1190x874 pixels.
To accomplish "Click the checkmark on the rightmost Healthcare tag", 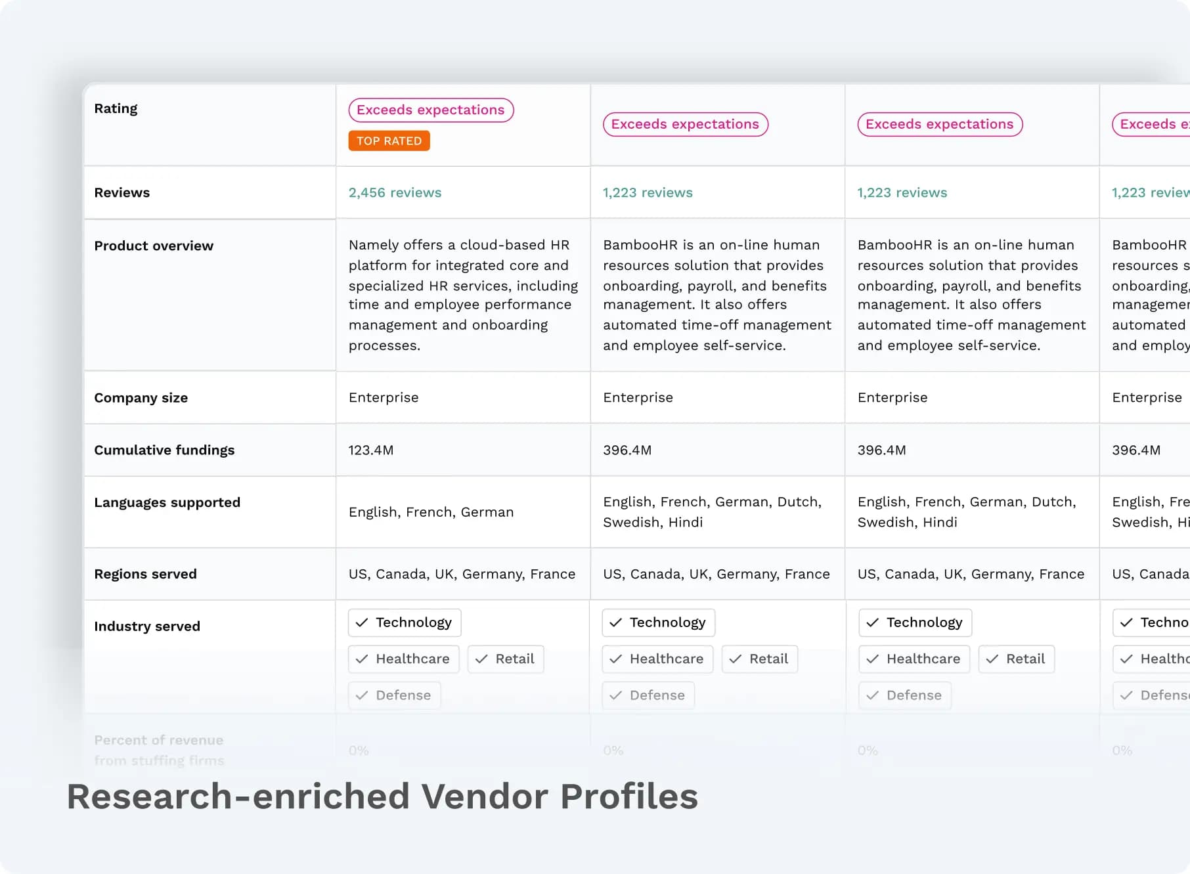I will coord(1127,659).
